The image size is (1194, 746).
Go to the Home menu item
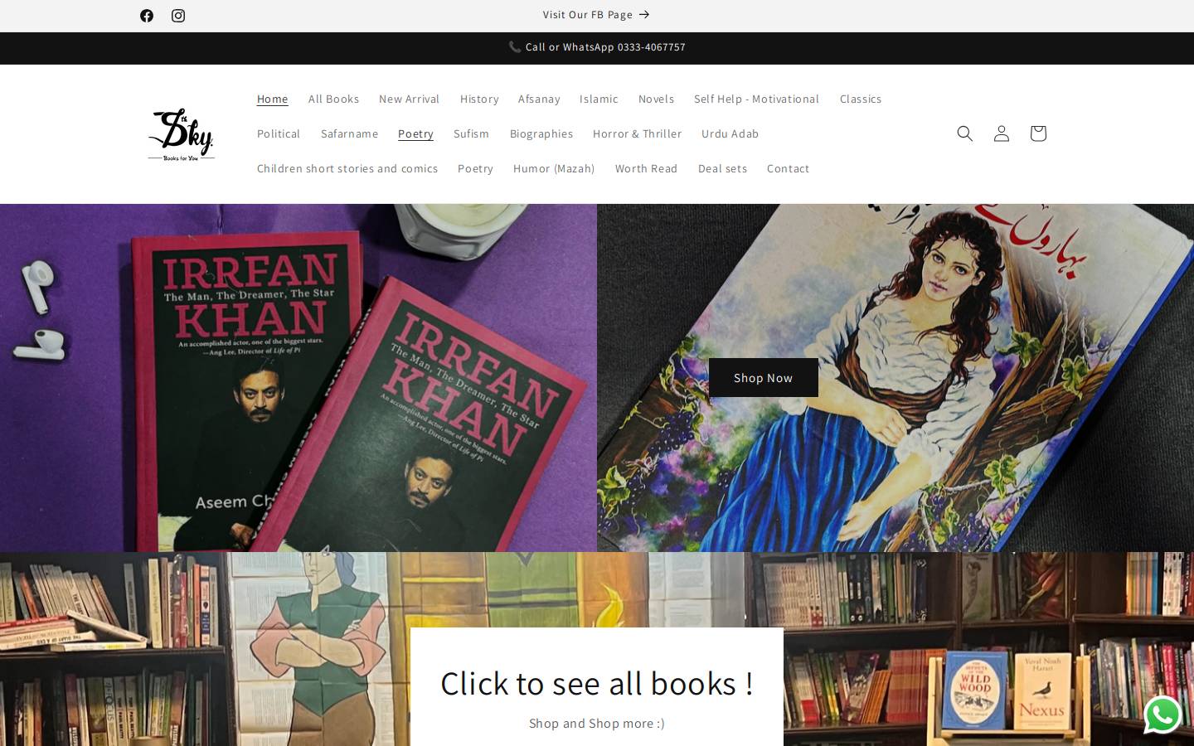click(x=273, y=99)
